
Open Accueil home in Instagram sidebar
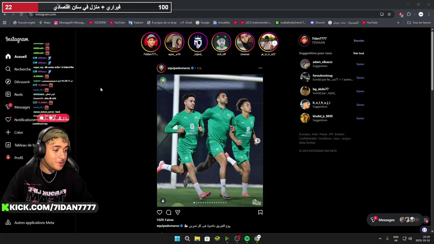pos(16,57)
